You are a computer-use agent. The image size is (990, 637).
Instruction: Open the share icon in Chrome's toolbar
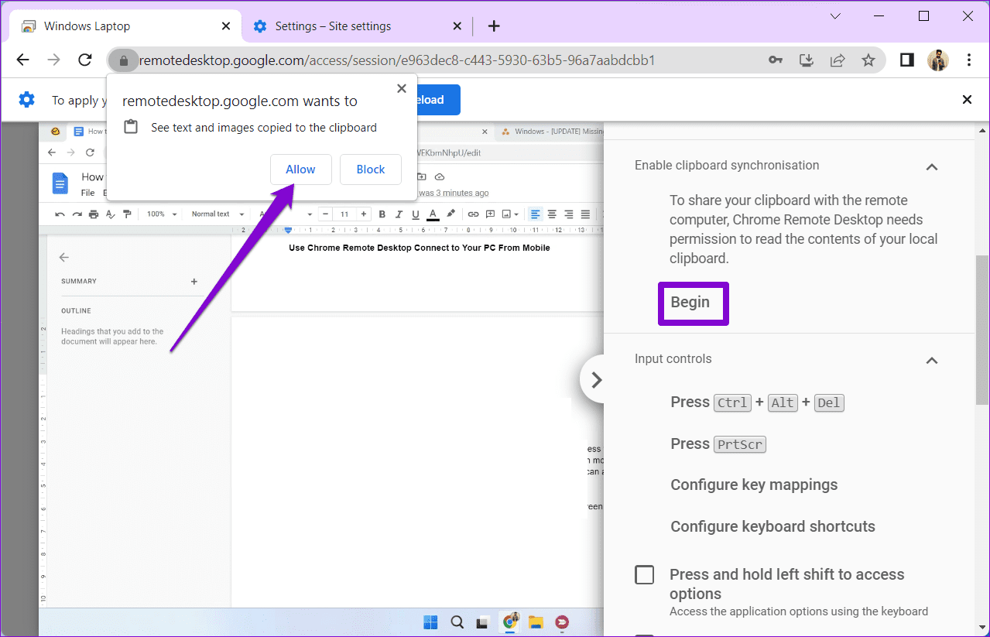[x=837, y=60]
